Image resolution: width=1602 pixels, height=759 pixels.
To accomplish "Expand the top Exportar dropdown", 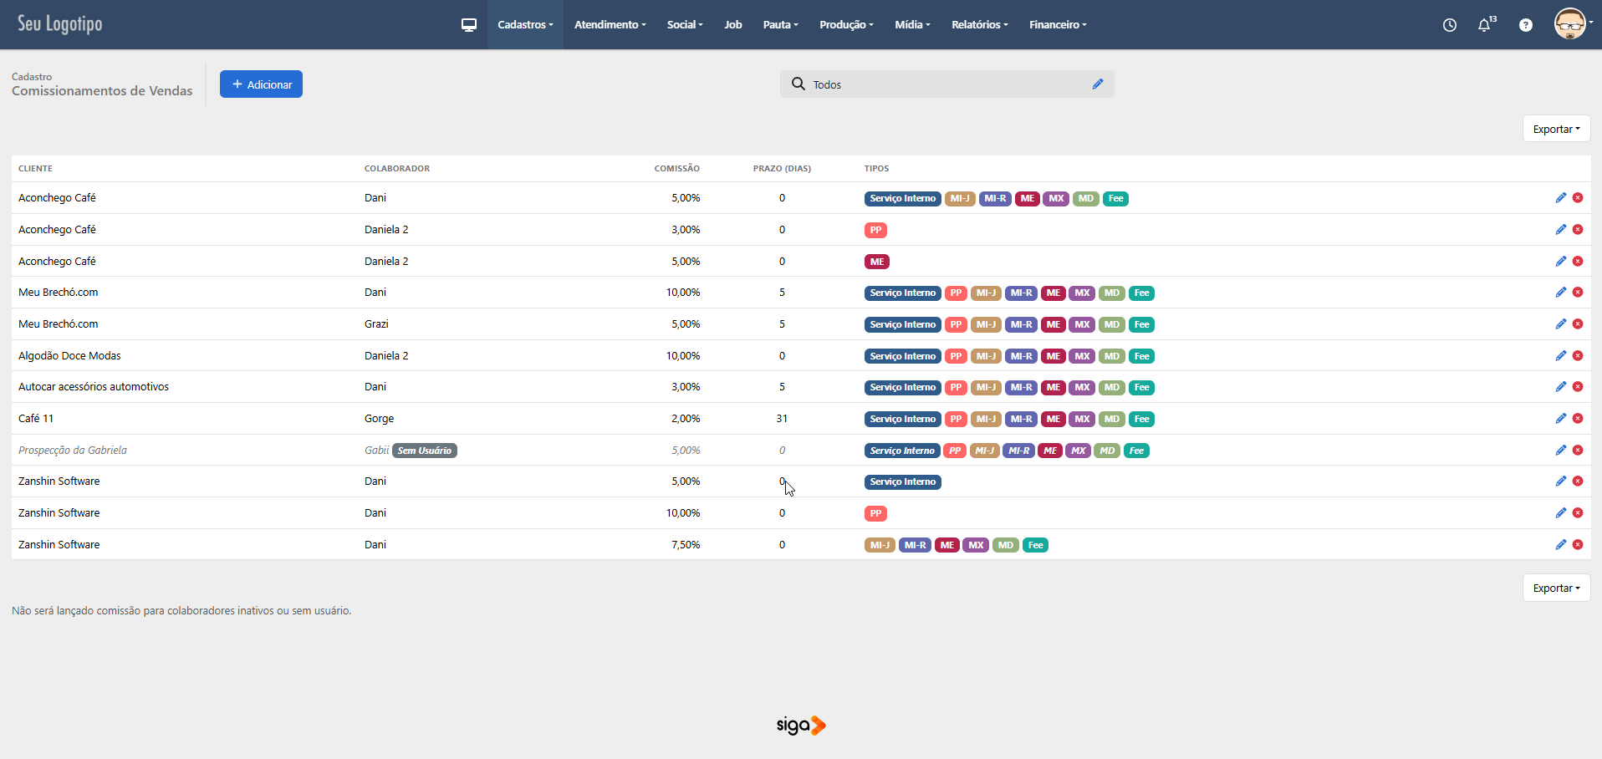I will tap(1556, 130).
